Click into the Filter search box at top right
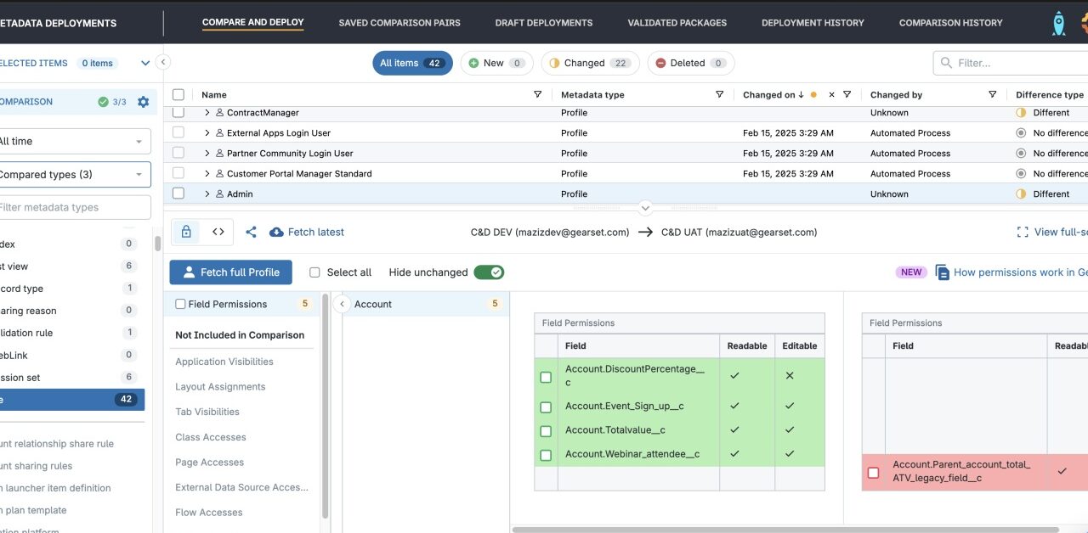Screen dimensions: 1088x533 coord(1011,63)
